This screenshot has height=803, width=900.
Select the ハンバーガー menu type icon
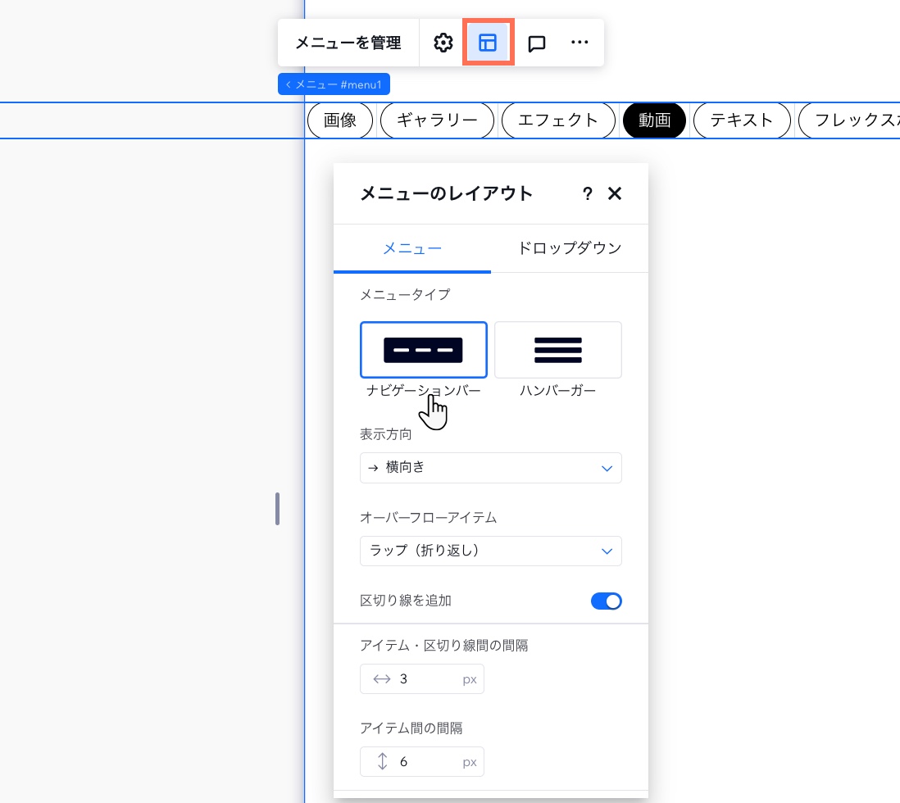tap(558, 350)
